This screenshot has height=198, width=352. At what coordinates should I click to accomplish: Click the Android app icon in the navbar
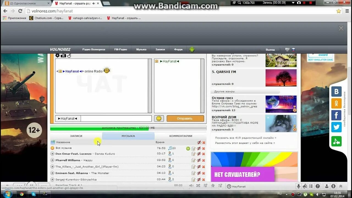192,50
